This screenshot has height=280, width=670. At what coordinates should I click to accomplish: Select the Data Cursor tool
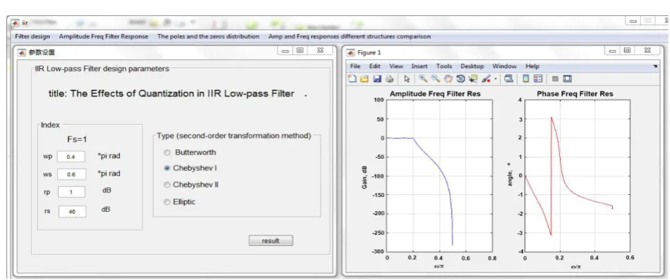coord(473,79)
